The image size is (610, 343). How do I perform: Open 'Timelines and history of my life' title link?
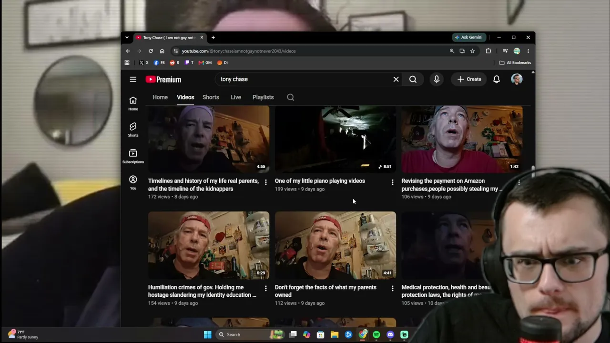pos(203,185)
